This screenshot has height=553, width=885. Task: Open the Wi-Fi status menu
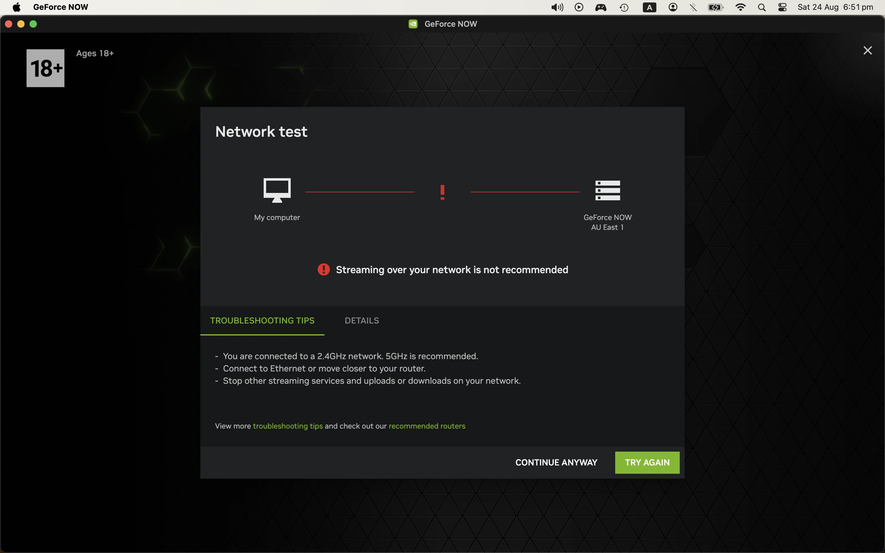pyautogui.click(x=740, y=7)
